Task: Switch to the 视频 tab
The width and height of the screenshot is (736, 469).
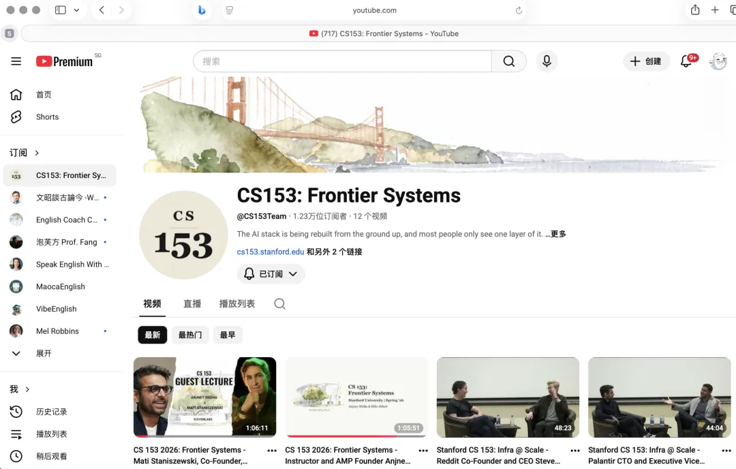Action: (x=152, y=304)
